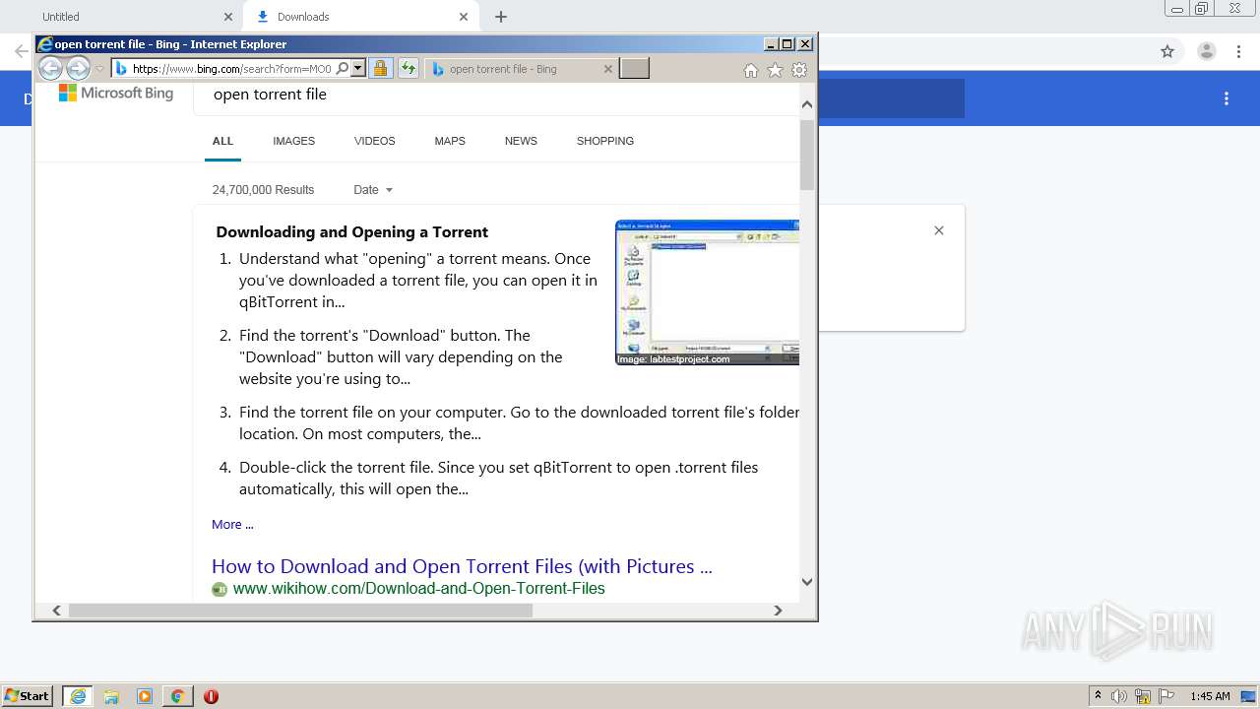The height and width of the screenshot is (709, 1260).
Task: Click Internet Explorer forward arrow button
Action: [78, 68]
